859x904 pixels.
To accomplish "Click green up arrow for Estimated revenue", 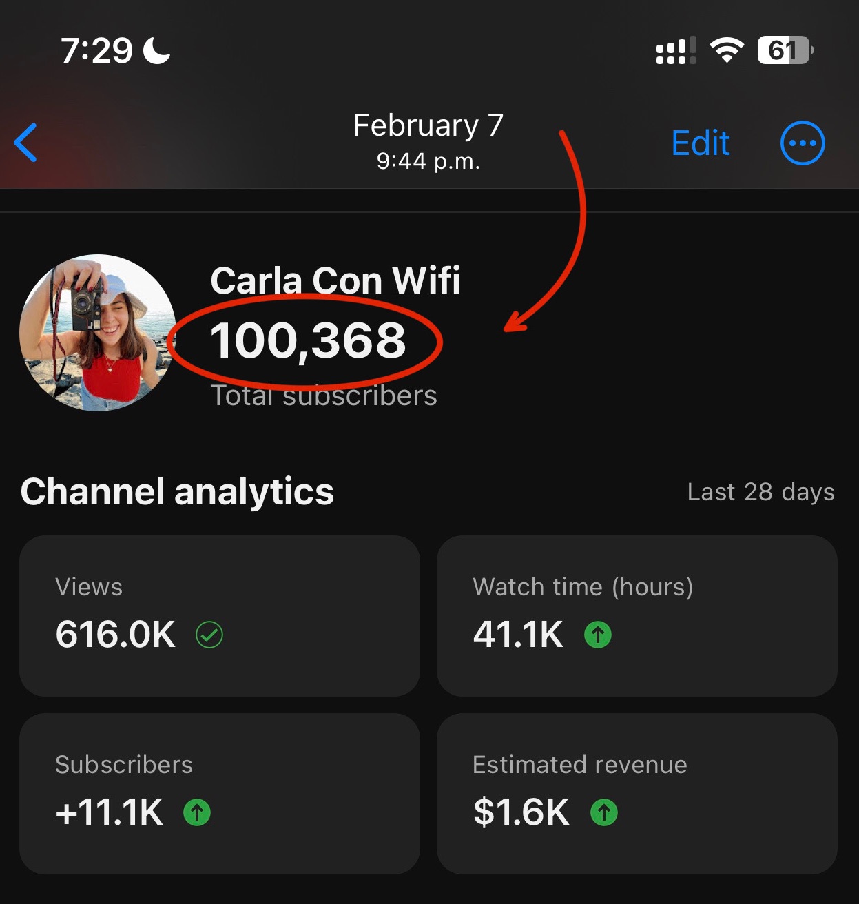I will (604, 812).
